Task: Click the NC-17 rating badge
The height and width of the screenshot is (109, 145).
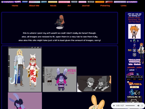Action: coord(137,93)
